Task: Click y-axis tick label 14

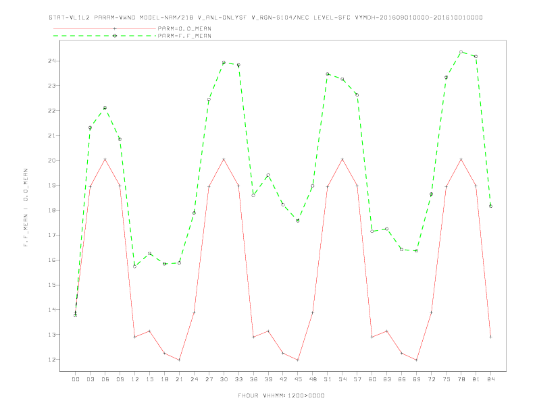Action: click(52, 309)
